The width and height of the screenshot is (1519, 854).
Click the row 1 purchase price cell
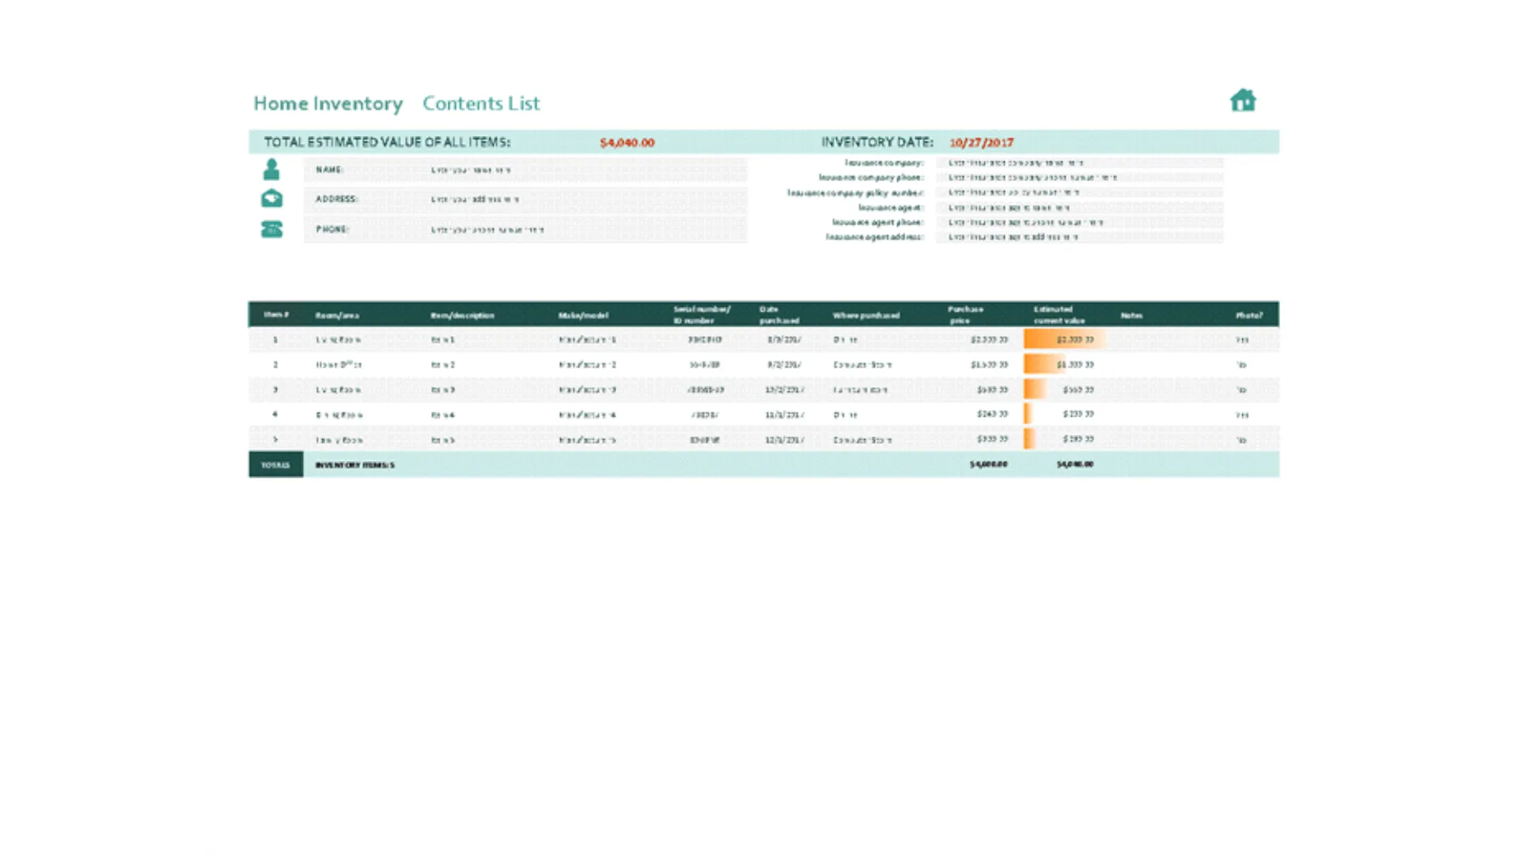pos(980,339)
